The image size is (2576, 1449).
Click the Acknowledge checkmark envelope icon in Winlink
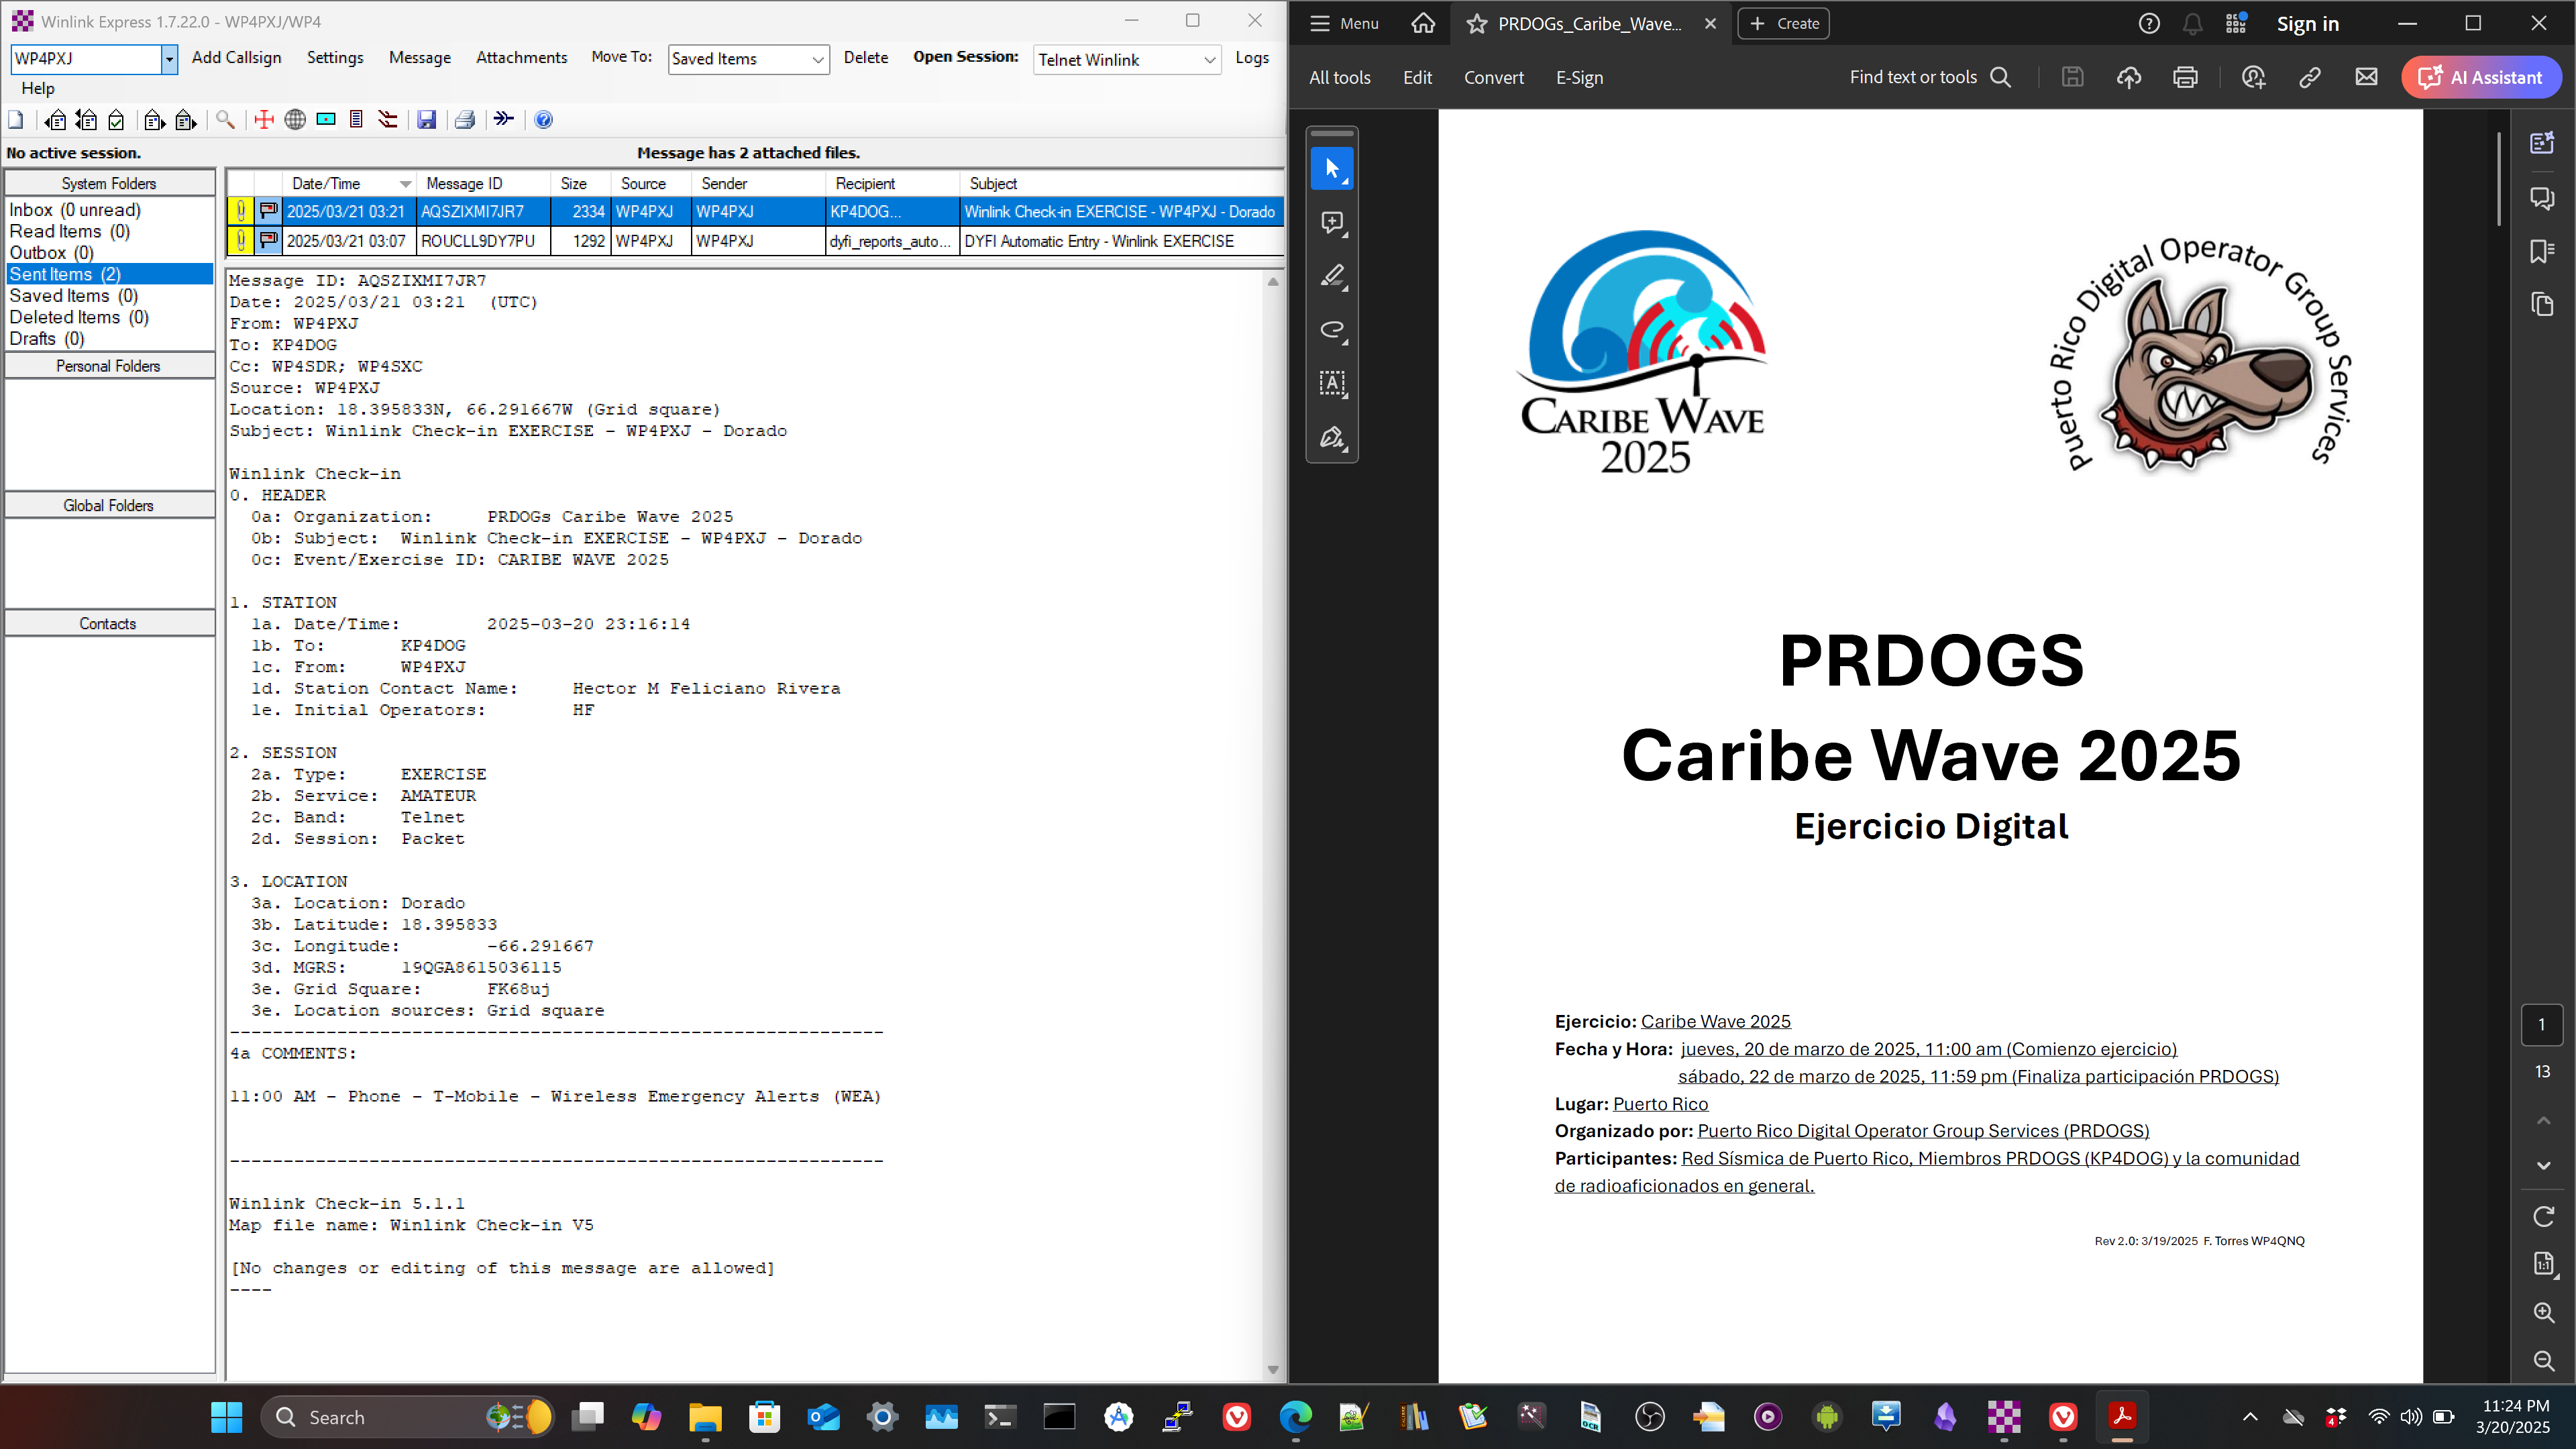point(117,120)
